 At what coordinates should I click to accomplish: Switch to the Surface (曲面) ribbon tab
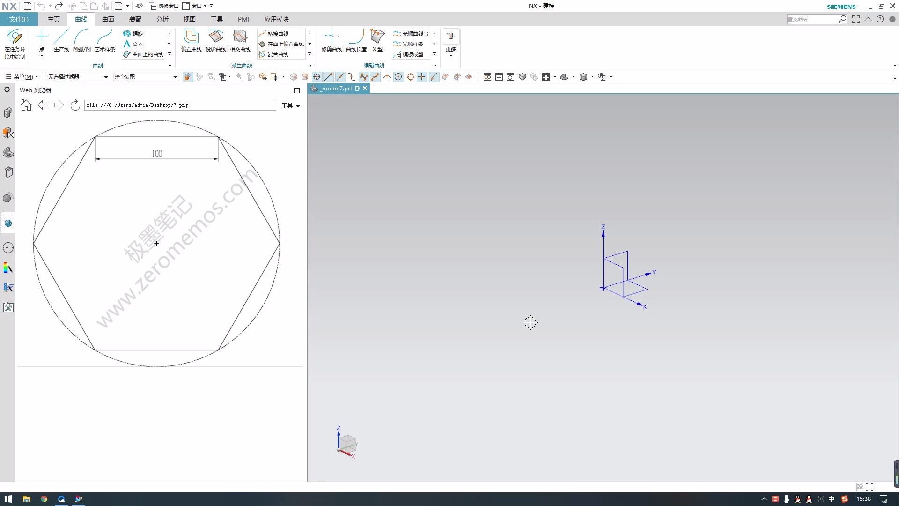click(108, 19)
